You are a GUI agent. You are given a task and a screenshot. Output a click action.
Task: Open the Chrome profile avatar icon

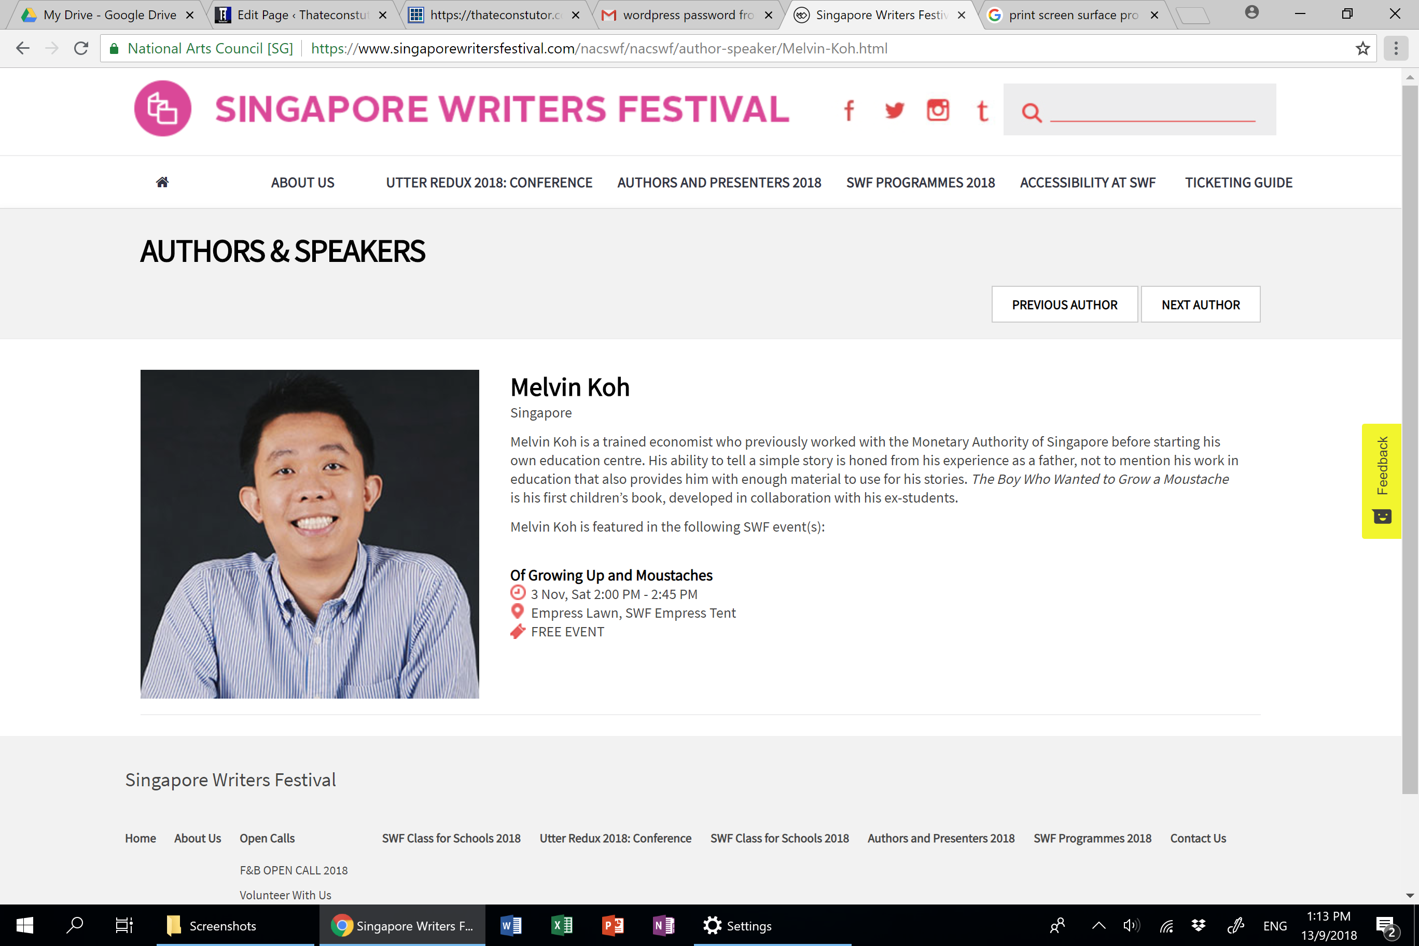tap(1252, 12)
